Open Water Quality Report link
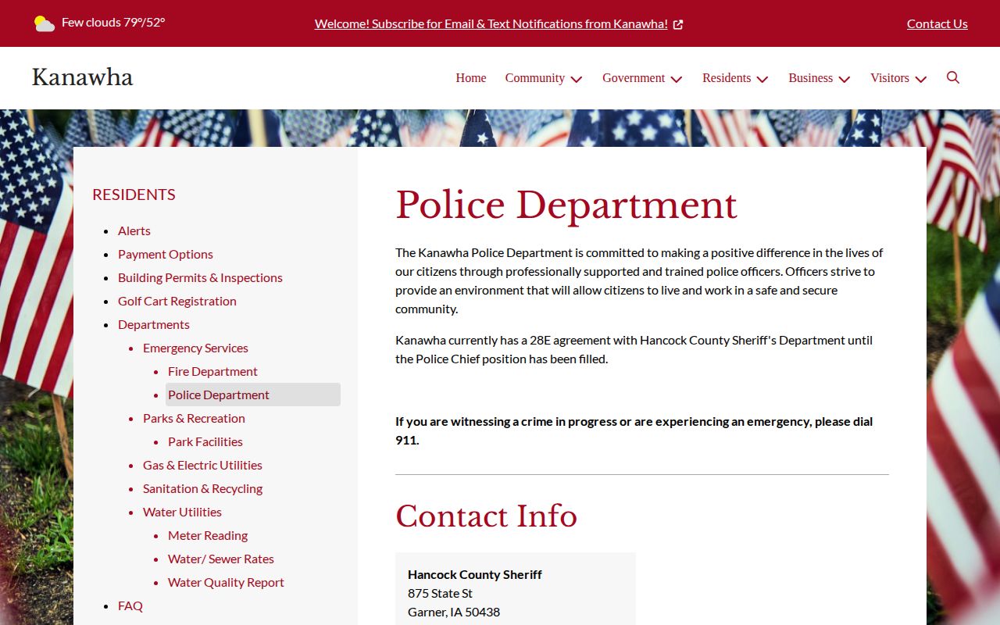This screenshot has height=625, width=1000. [226, 582]
